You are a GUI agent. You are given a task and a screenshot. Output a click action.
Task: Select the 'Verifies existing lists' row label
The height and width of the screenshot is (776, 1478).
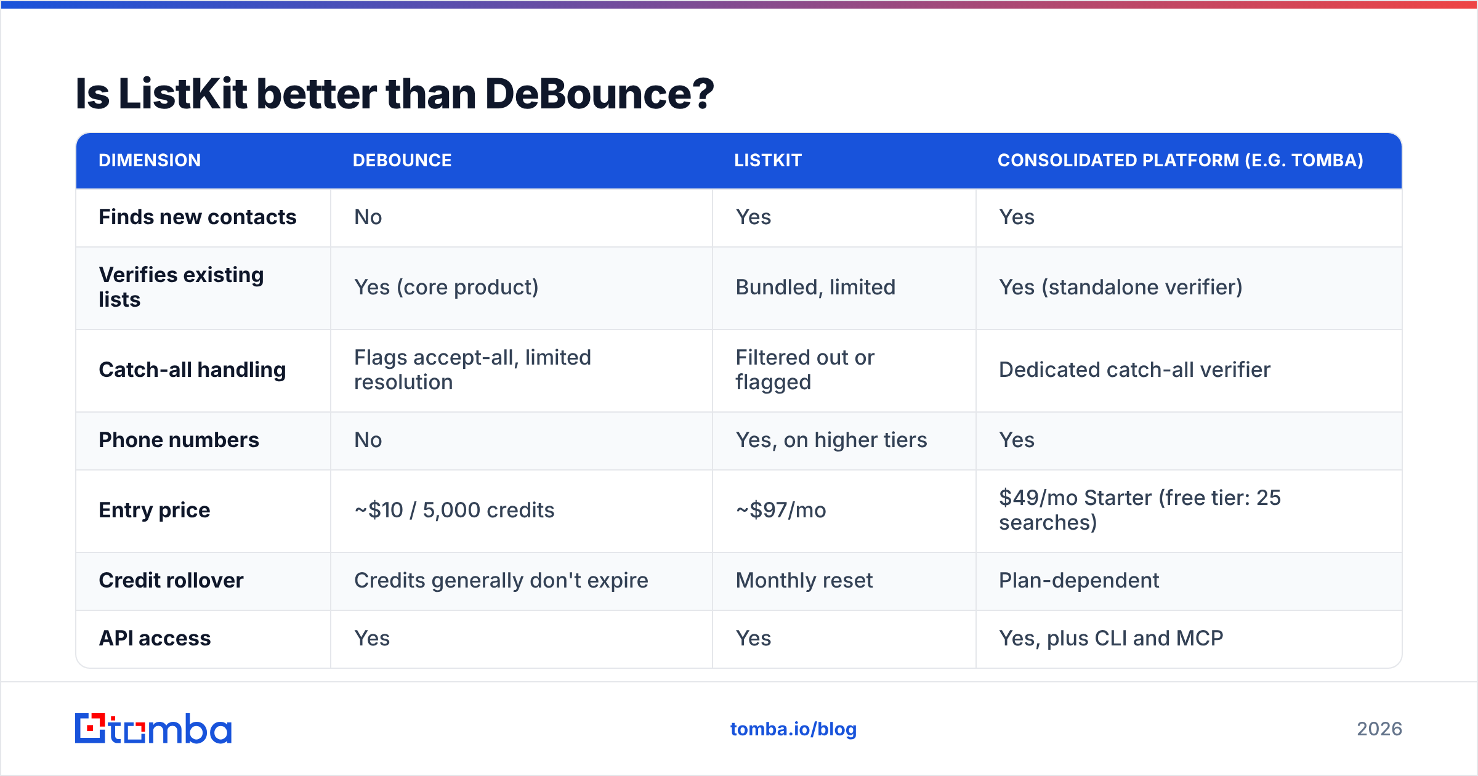(x=181, y=287)
